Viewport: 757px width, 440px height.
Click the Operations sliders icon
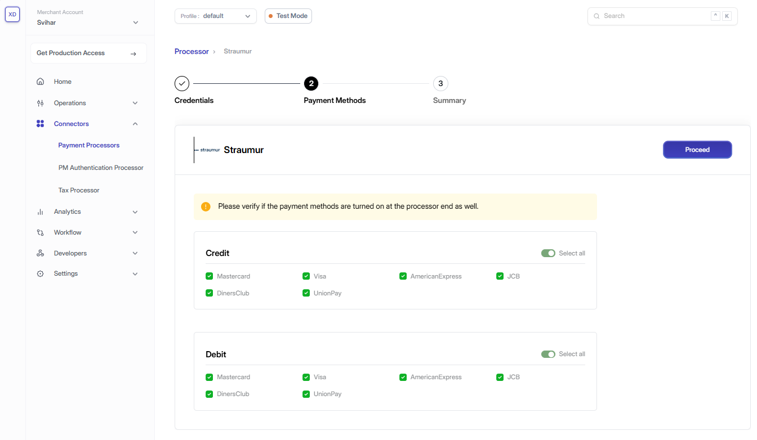click(40, 103)
